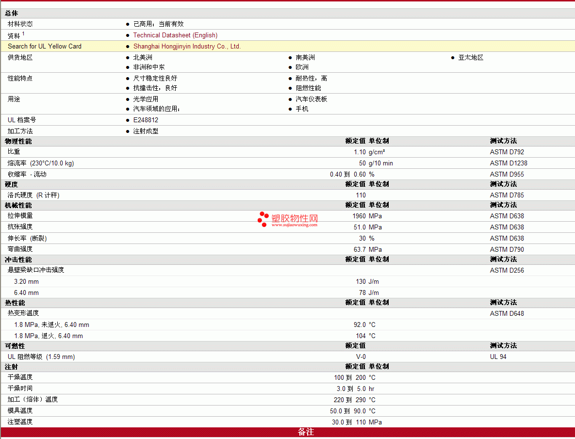575x439 pixels.
Task: Click the 耐热性，高 feature
Action: (312, 79)
